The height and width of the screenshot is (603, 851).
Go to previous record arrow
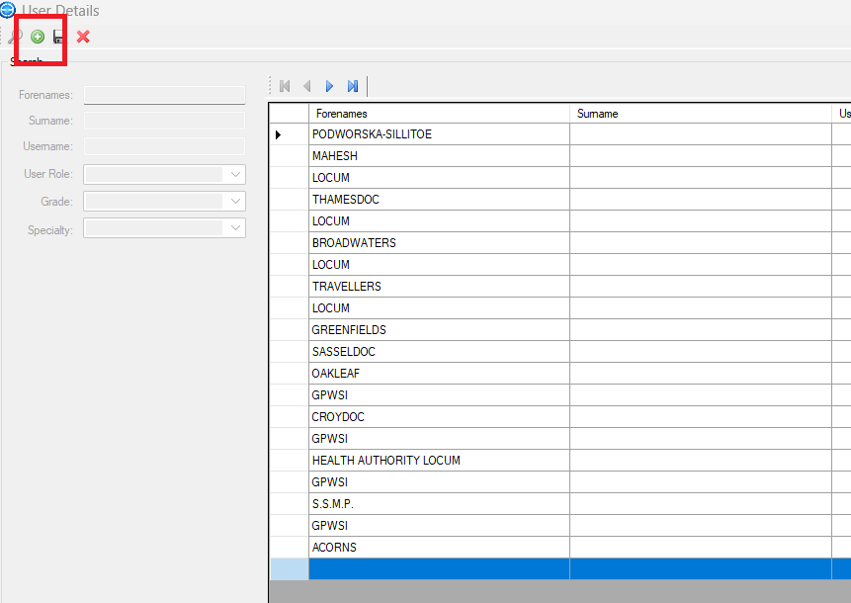307,86
